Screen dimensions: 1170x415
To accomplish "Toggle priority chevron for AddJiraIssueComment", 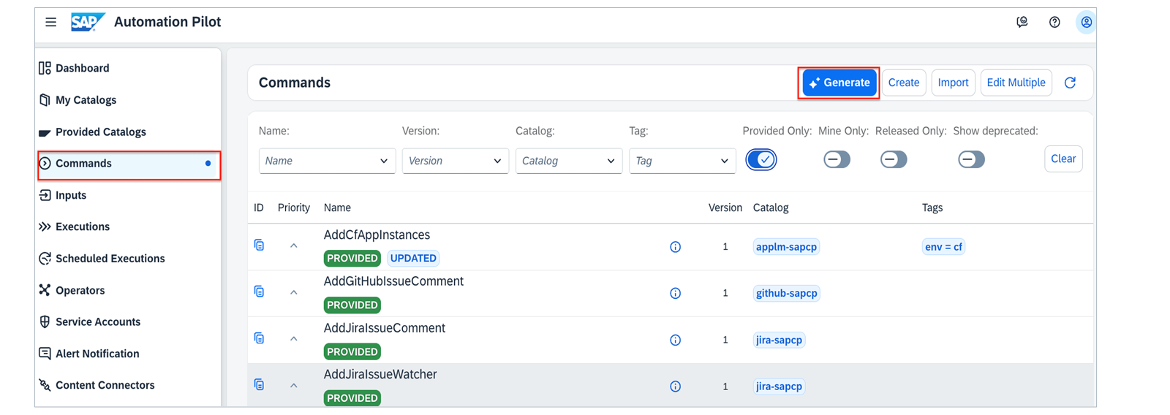I will pos(294,339).
